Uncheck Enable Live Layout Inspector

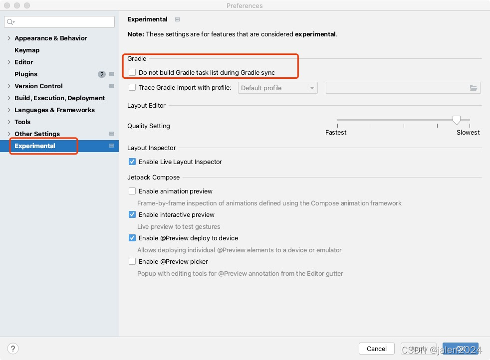(x=132, y=162)
